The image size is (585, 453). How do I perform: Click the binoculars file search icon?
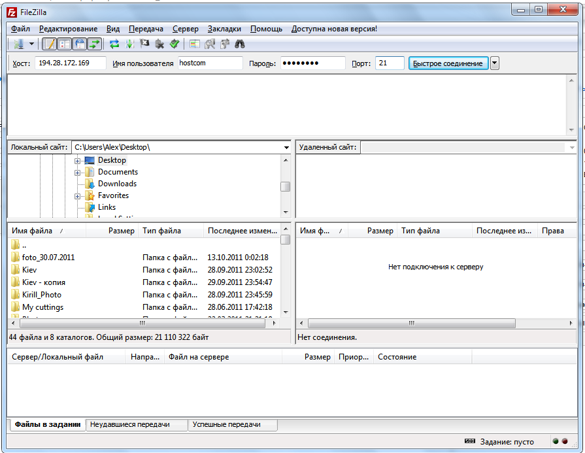pyautogui.click(x=240, y=44)
